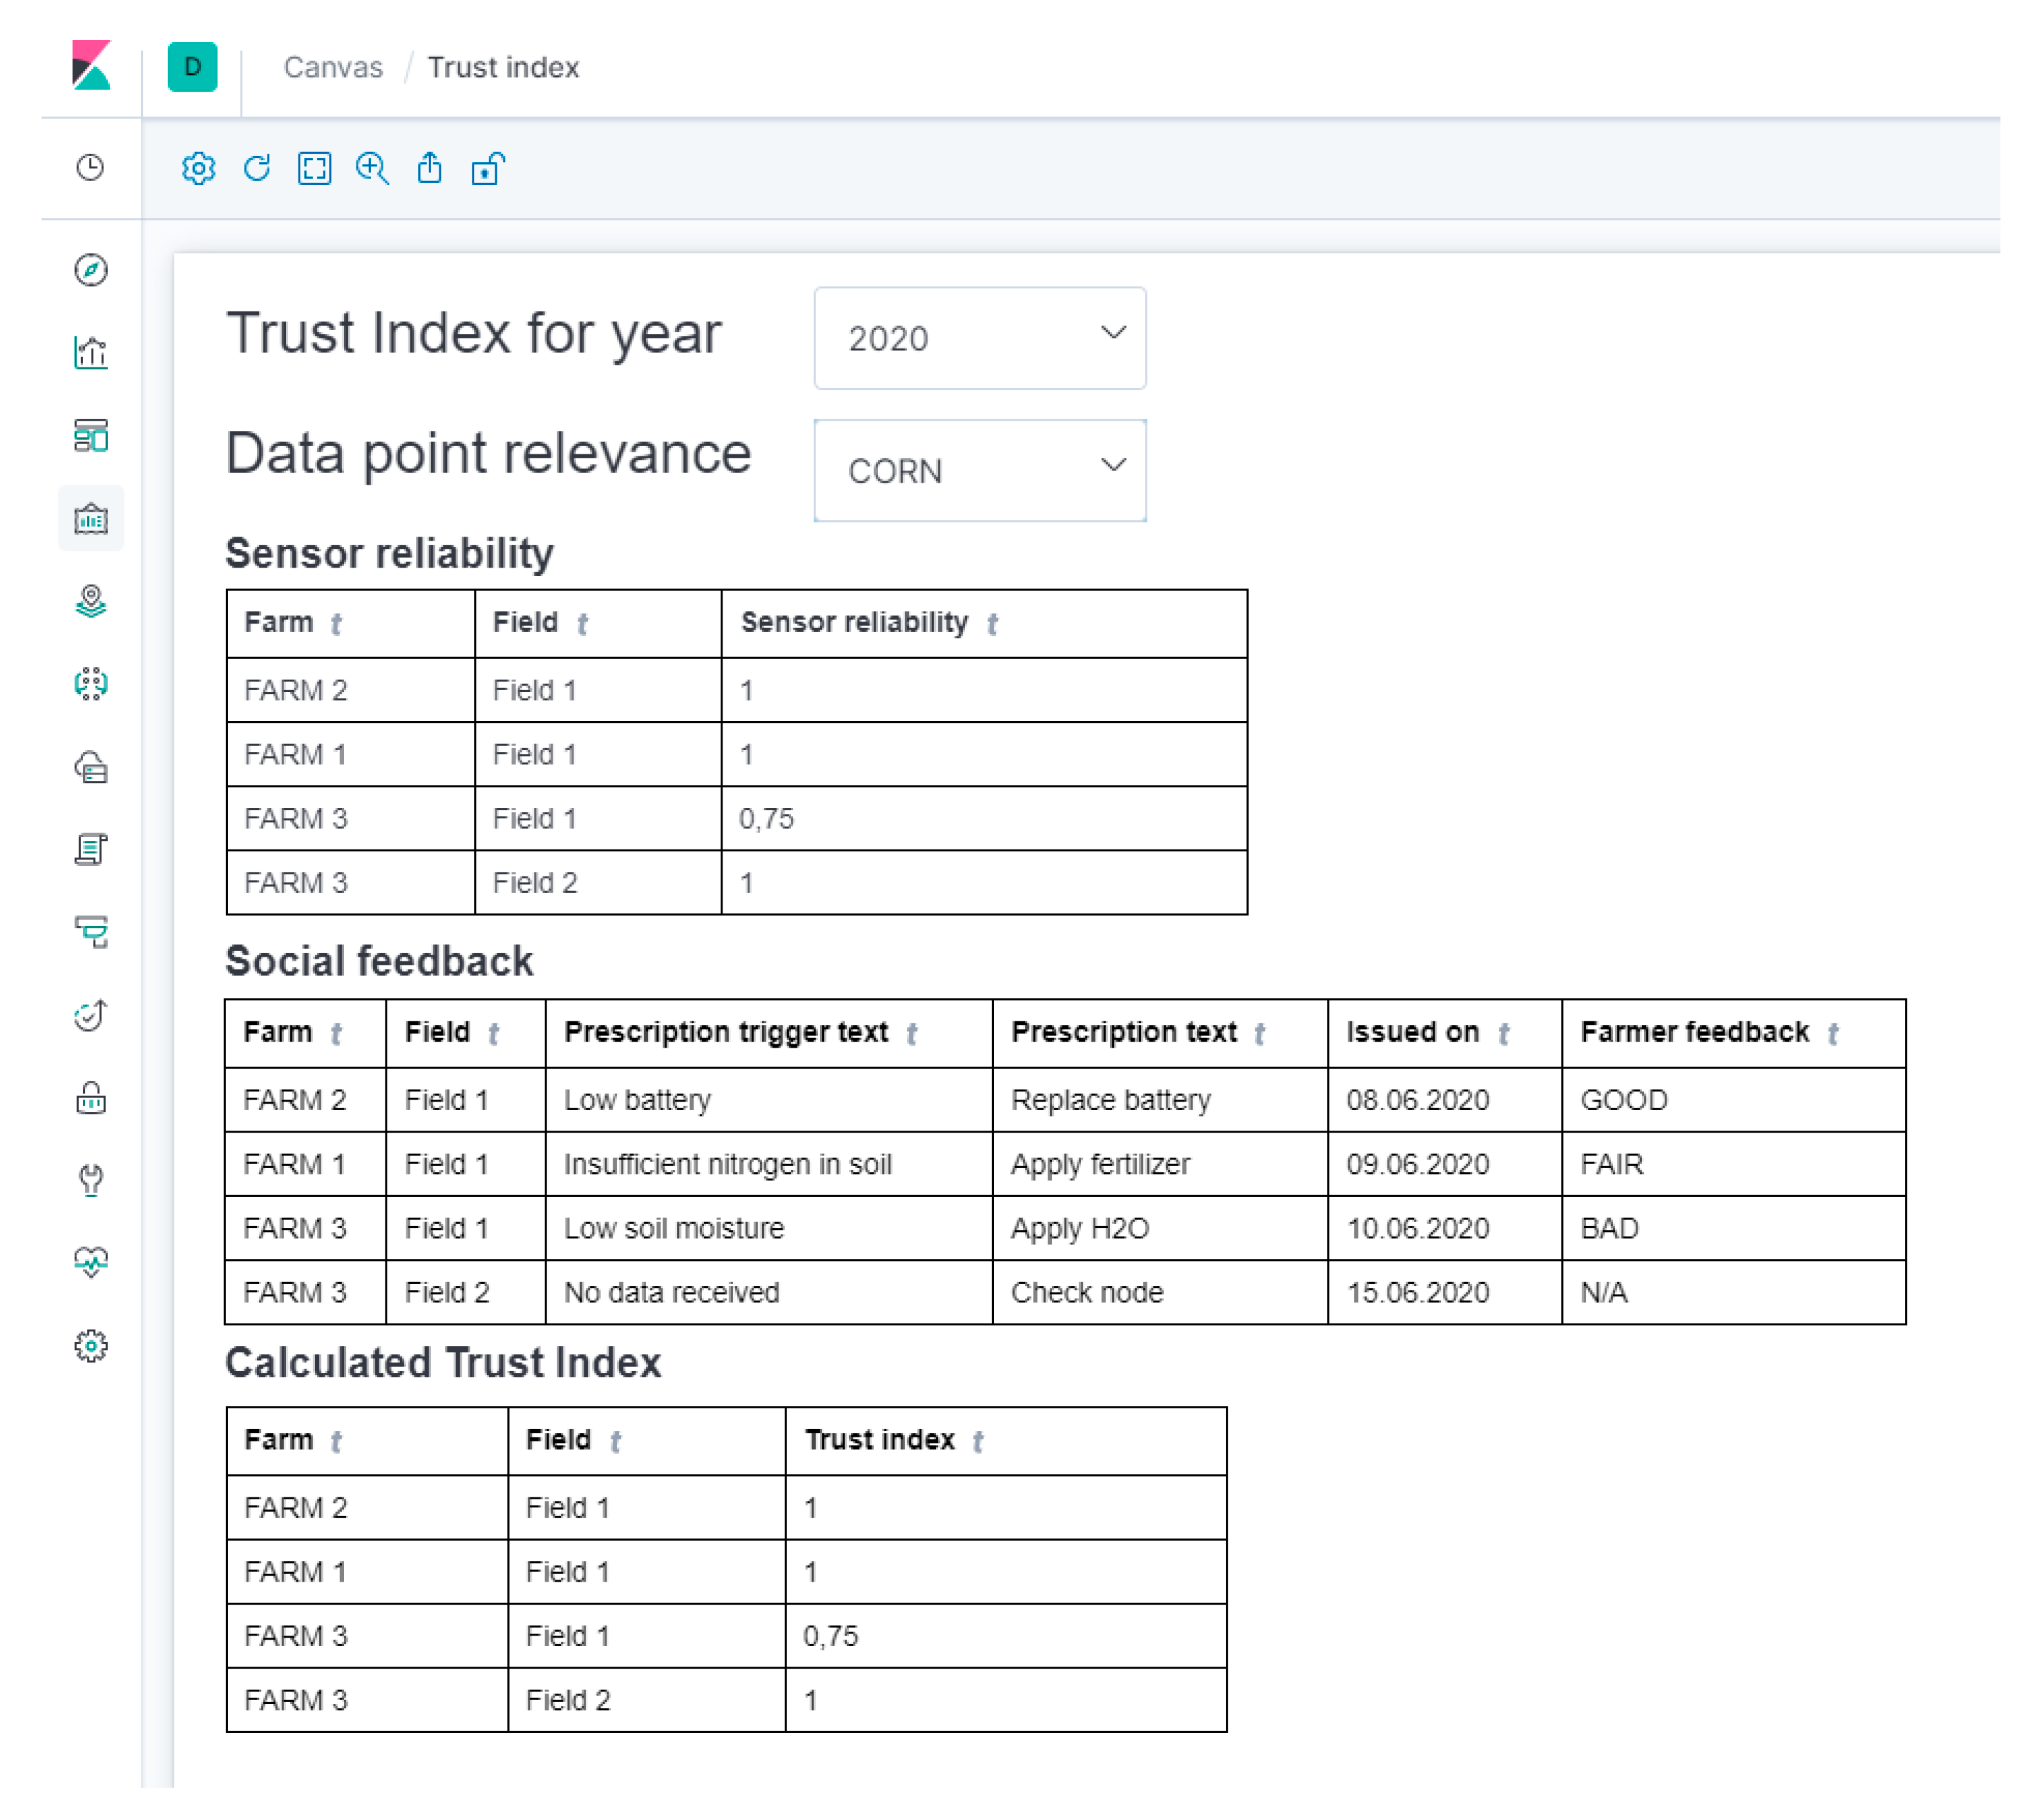
Task: Open Visualize chart icon in sidebar
Action: click(x=91, y=352)
